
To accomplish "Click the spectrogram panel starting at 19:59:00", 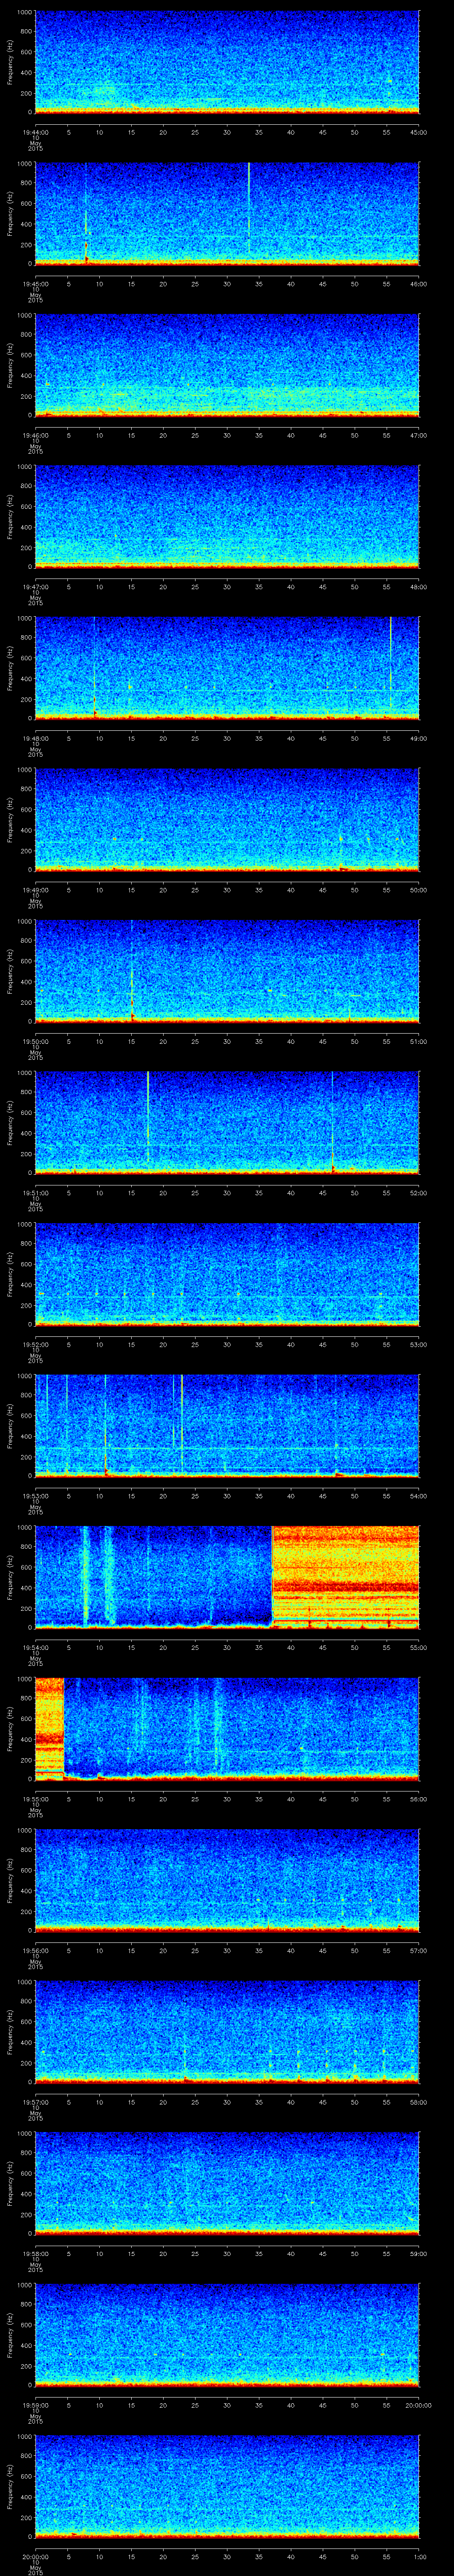I will point(227,2335).
